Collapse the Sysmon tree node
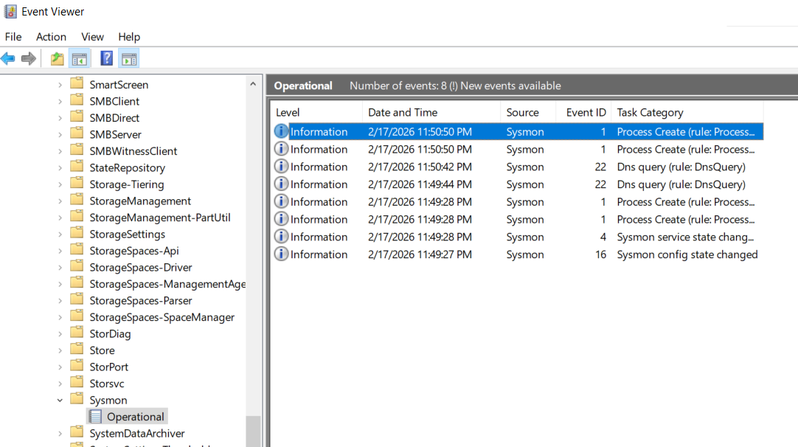798x447 pixels. click(60, 400)
